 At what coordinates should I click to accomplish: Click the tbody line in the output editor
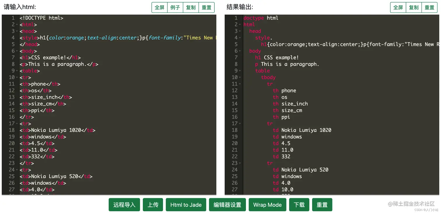coord(268,77)
